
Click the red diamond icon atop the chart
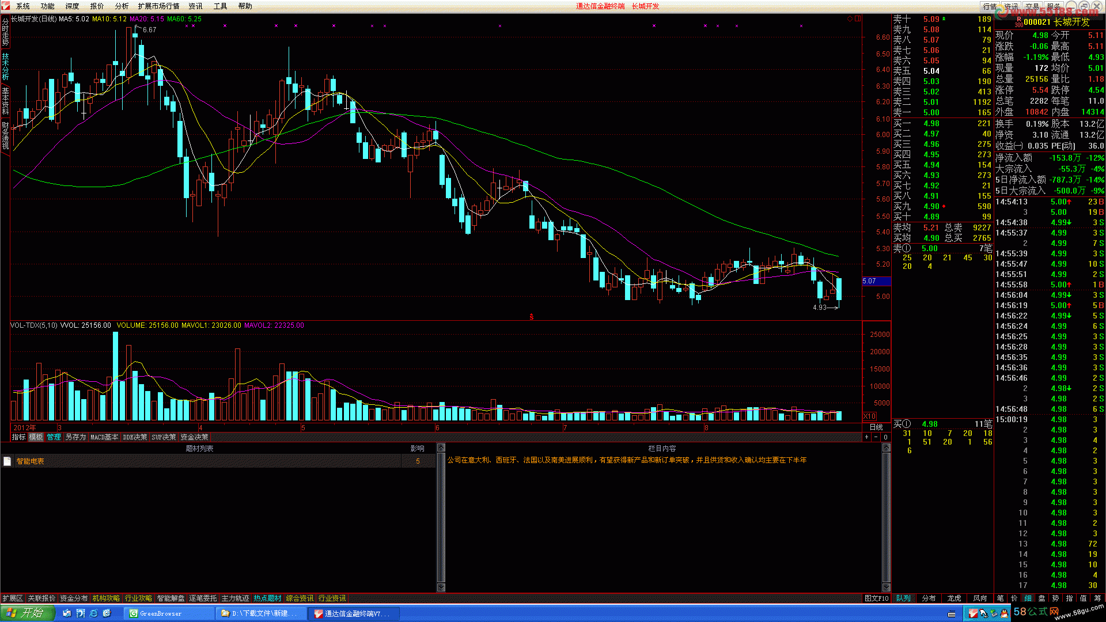point(850,19)
